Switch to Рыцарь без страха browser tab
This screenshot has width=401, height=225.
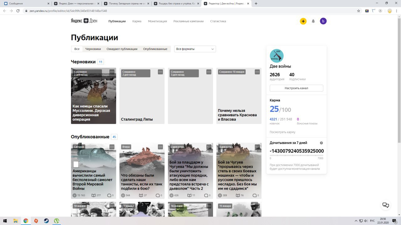pos(176,3)
